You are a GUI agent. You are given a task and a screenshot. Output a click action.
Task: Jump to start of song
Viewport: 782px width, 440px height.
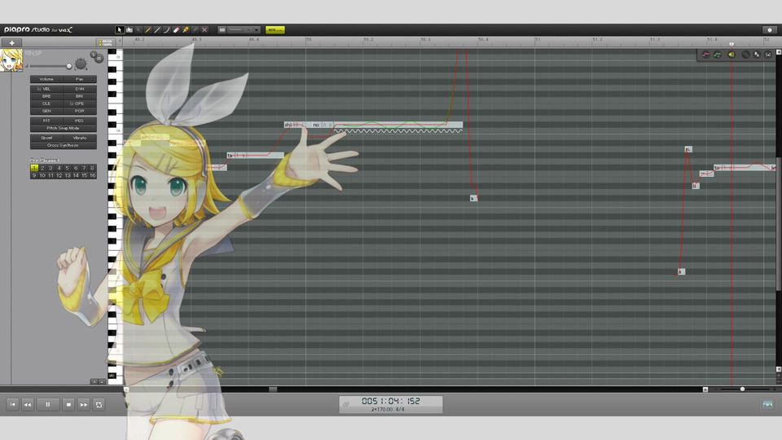(12, 405)
